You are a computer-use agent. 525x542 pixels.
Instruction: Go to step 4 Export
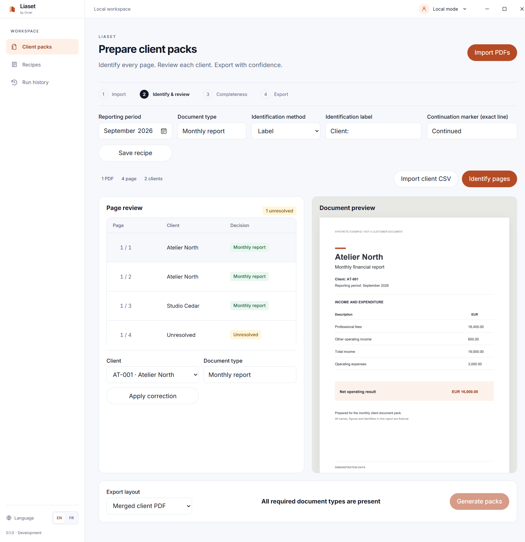275,94
